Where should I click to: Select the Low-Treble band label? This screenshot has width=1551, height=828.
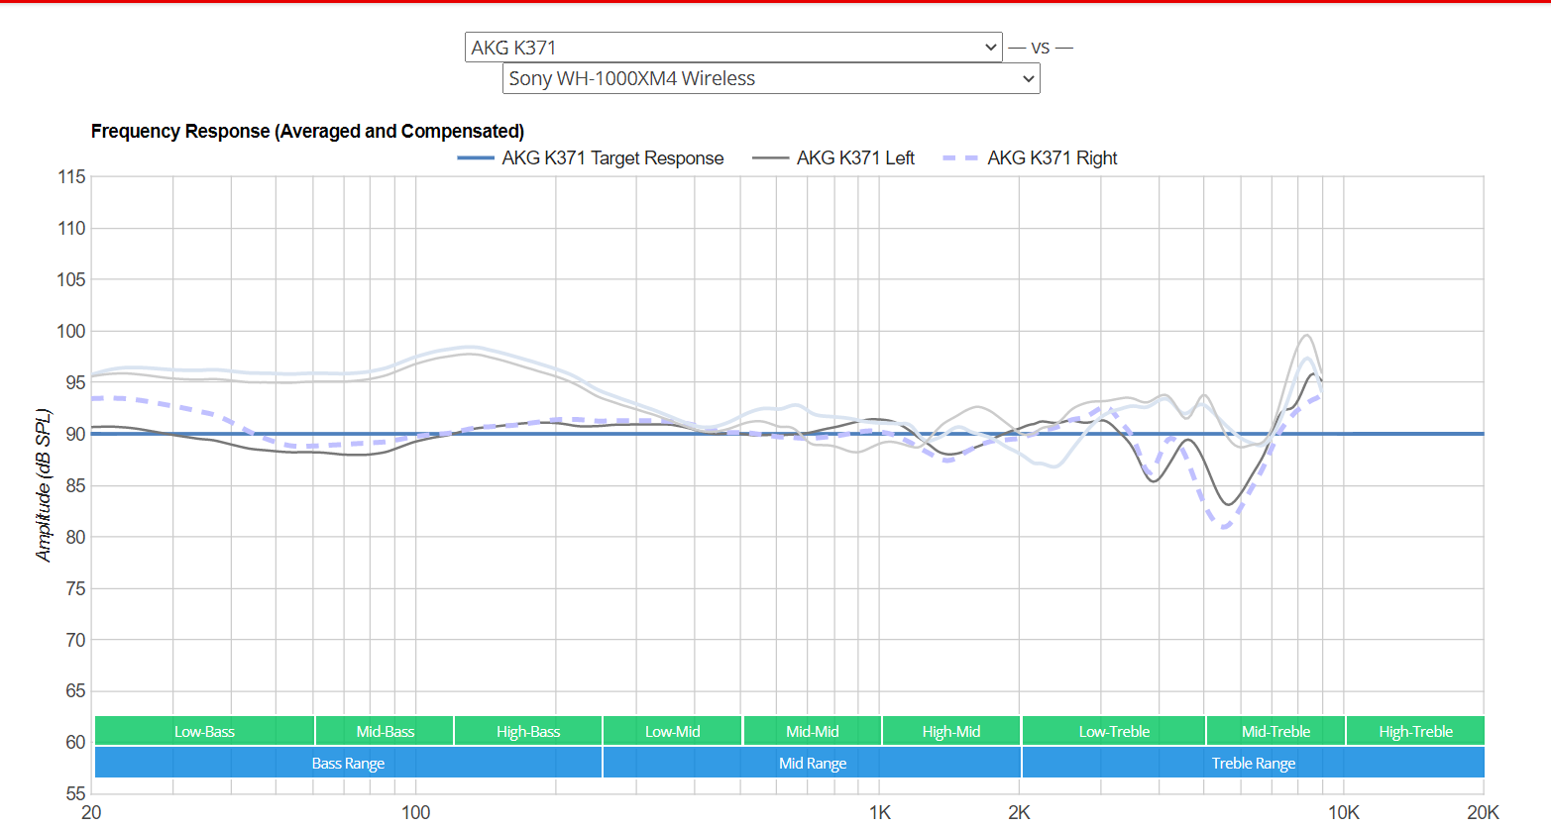1114,731
